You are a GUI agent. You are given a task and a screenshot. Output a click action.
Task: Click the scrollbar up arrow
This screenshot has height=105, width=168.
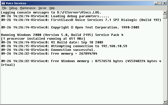pos(165,12)
